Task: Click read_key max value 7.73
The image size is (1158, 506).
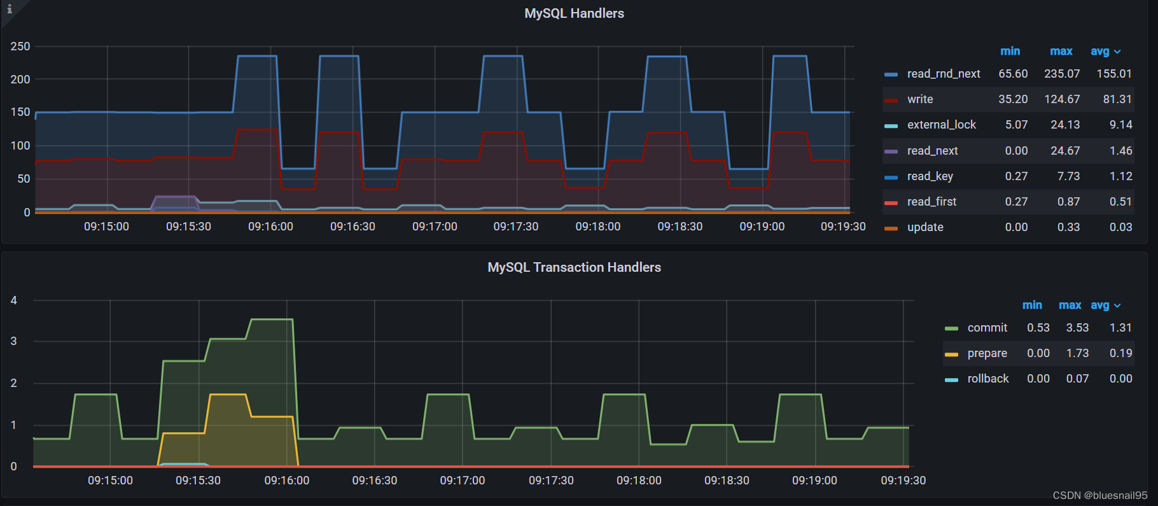Action: (1068, 176)
